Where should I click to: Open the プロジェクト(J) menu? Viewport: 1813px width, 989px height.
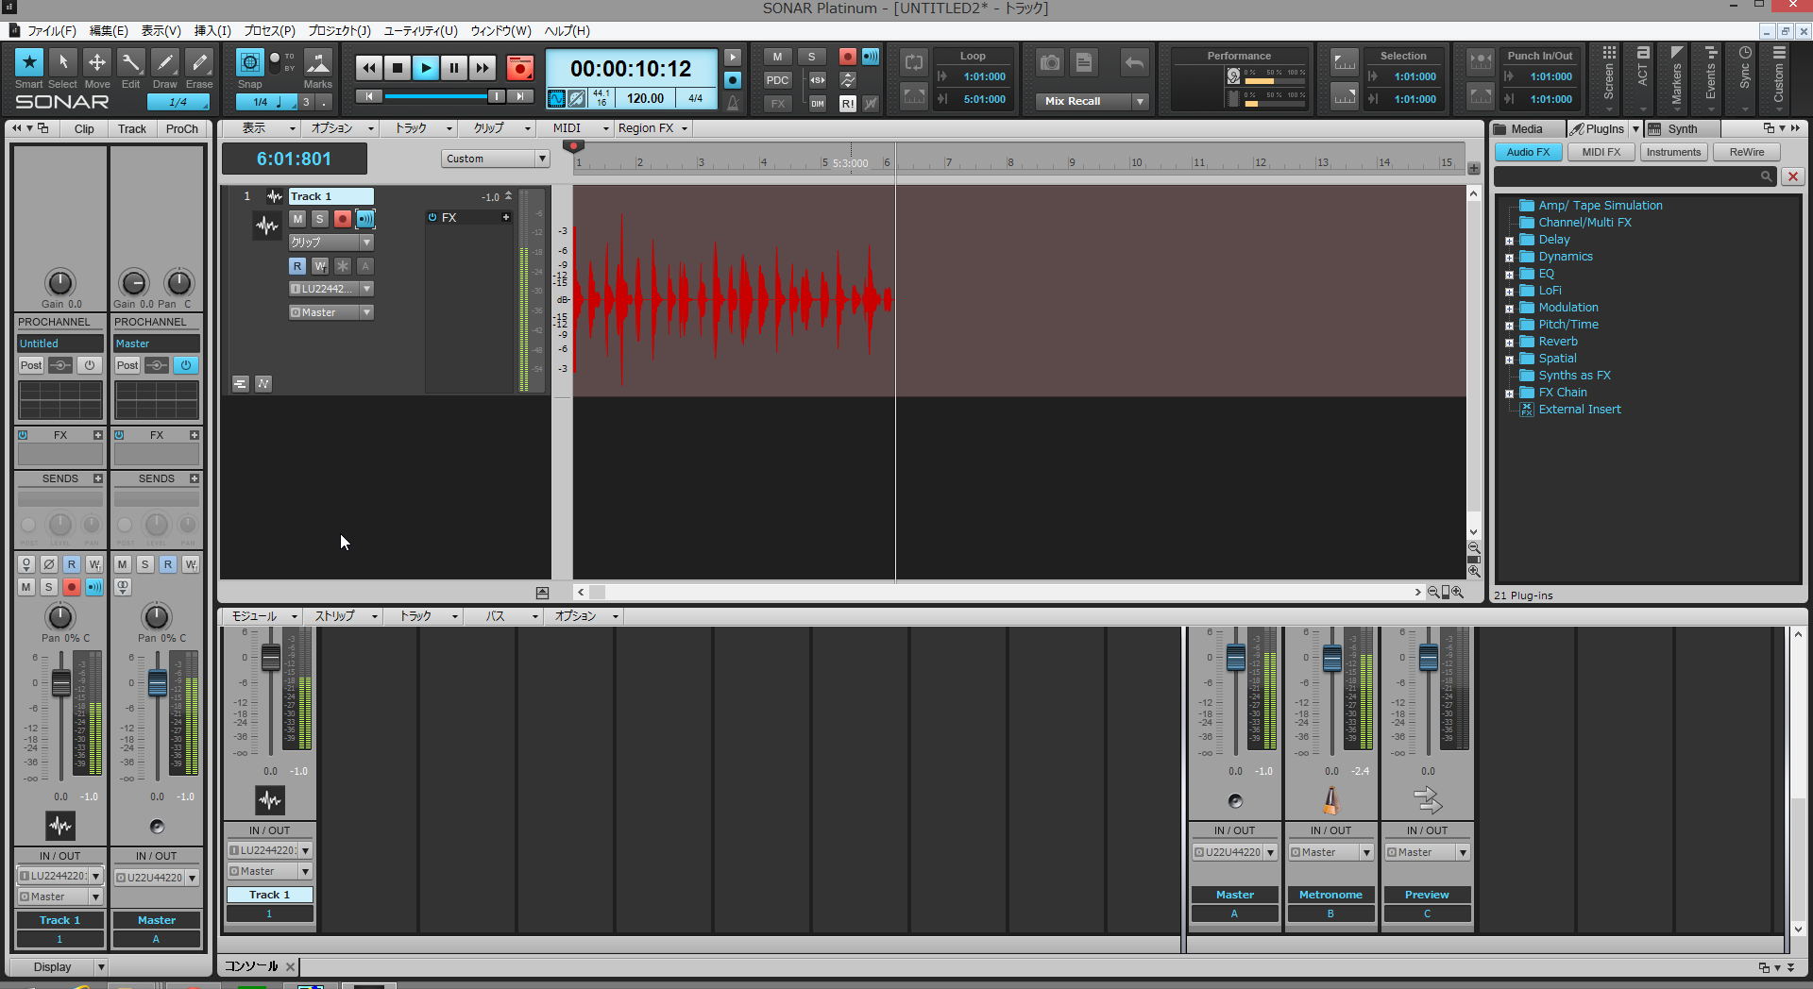click(339, 31)
